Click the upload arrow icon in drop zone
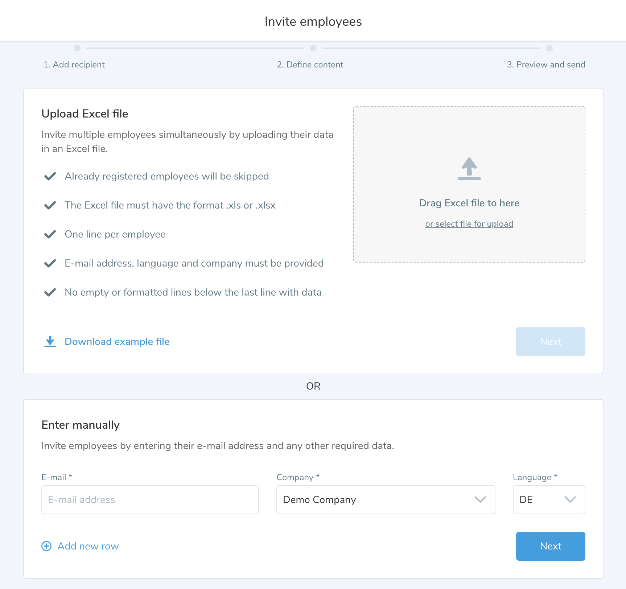Viewport: 626px width, 589px height. (469, 169)
